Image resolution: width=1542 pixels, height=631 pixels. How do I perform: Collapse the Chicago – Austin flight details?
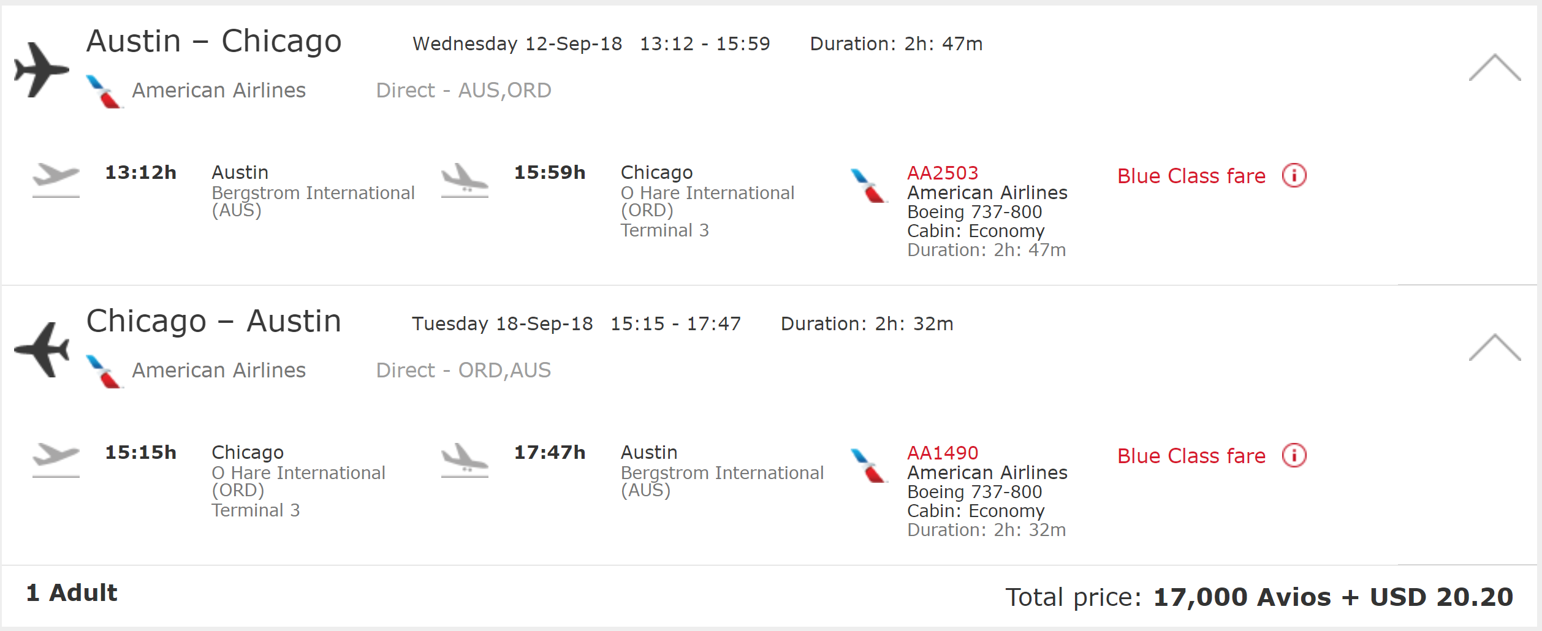pos(1494,347)
